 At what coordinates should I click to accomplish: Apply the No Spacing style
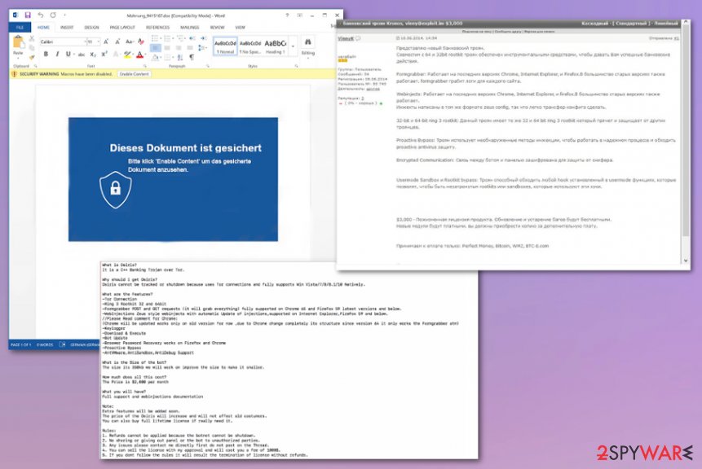pyautogui.click(x=250, y=46)
